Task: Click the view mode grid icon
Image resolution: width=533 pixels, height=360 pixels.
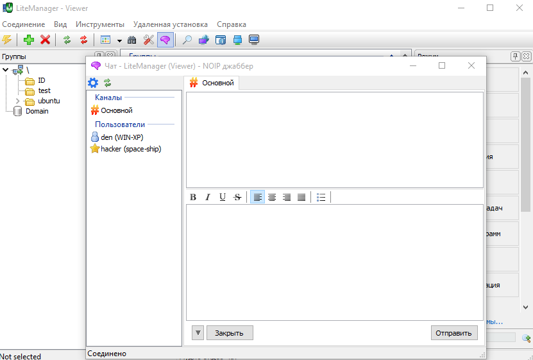Action: (x=105, y=40)
